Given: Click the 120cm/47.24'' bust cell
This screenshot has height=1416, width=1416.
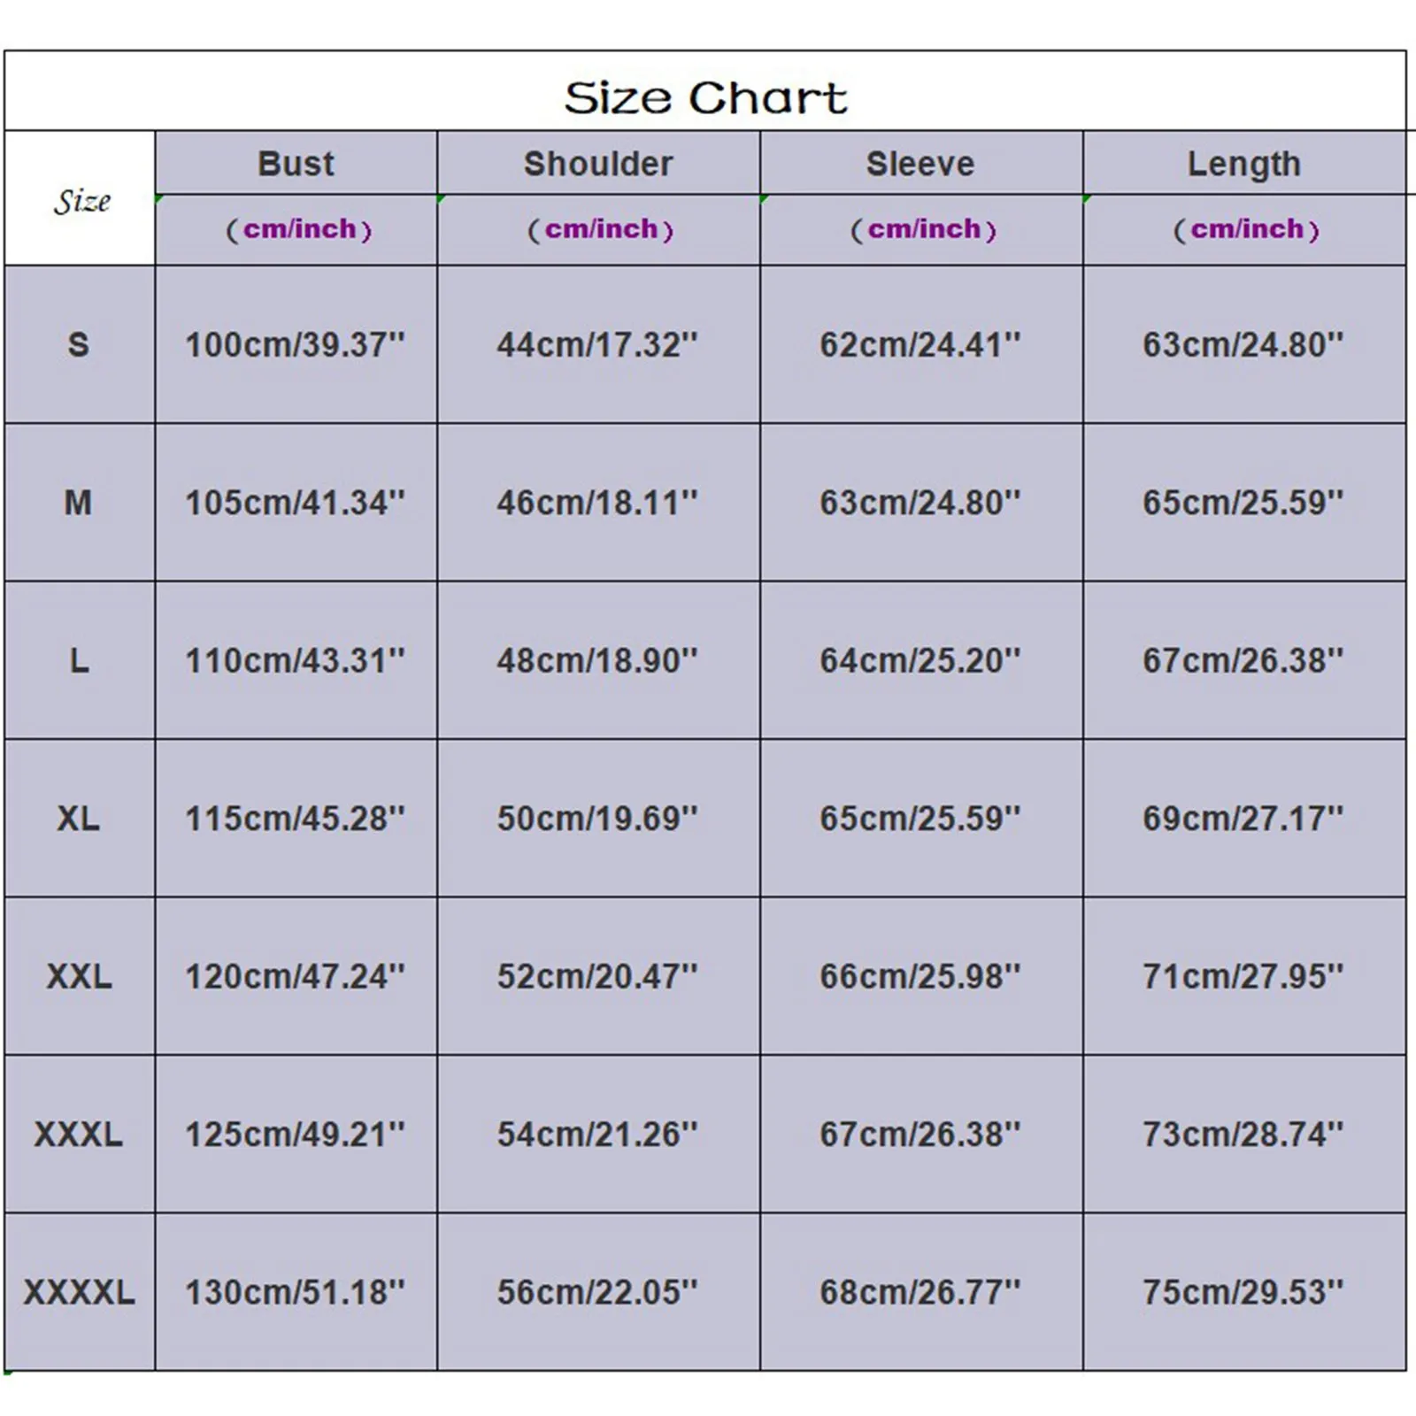Looking at the screenshot, I should pos(296,976).
